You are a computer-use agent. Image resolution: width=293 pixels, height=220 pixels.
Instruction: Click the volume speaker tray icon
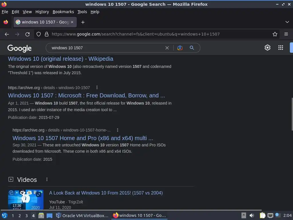click(252, 215)
